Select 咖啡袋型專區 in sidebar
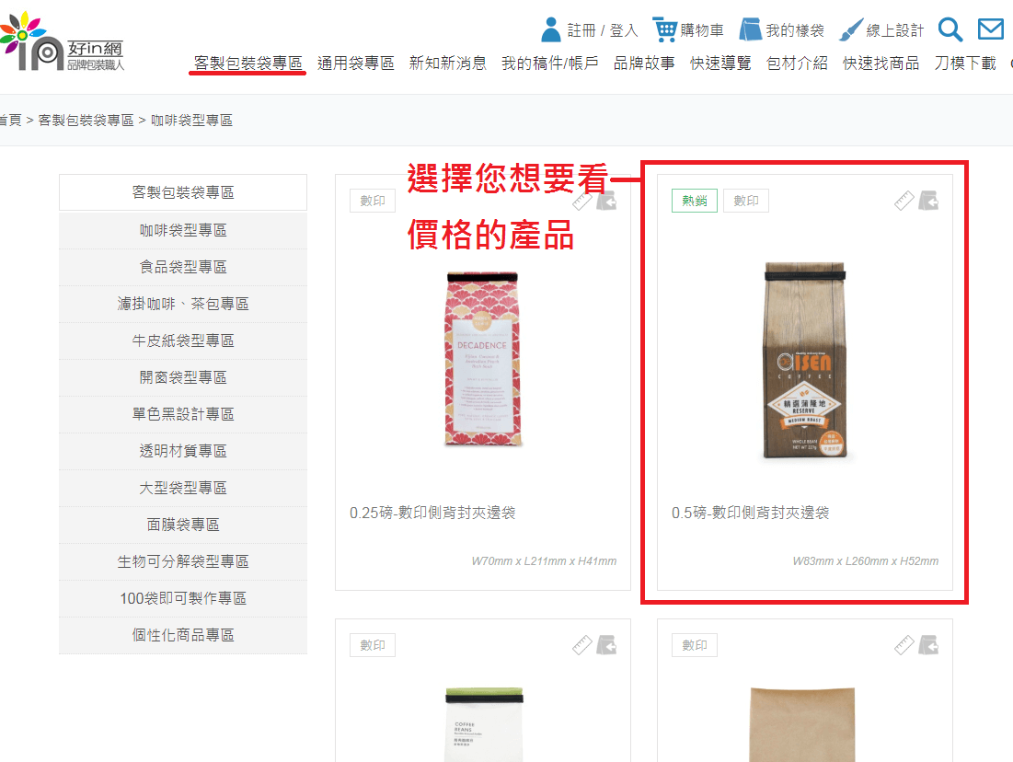This screenshot has height=762, width=1013. [183, 230]
